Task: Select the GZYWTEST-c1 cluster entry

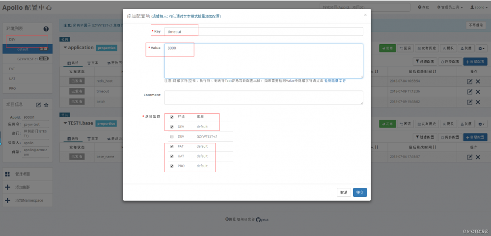Action: (x=27, y=58)
